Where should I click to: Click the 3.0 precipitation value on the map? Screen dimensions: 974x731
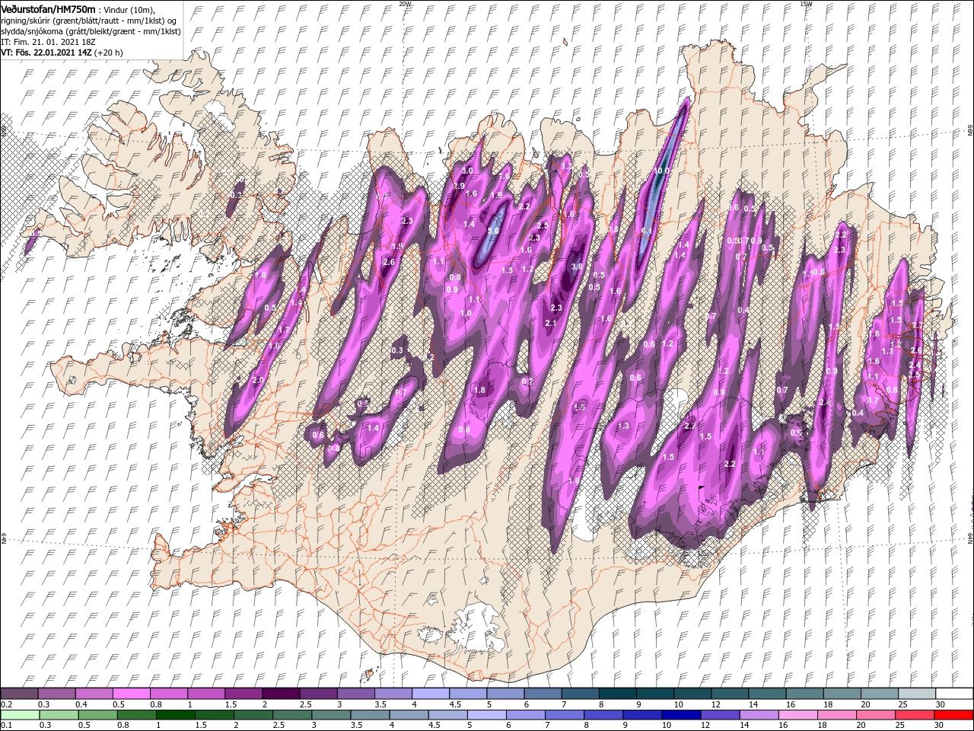coord(467,171)
